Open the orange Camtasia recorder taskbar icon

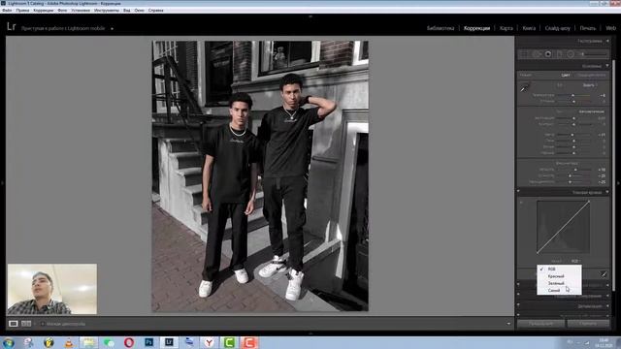point(249,342)
